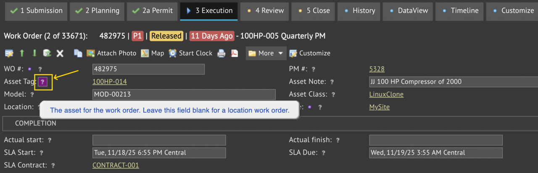
Task: Start the clock on this work order
Action: (190, 53)
